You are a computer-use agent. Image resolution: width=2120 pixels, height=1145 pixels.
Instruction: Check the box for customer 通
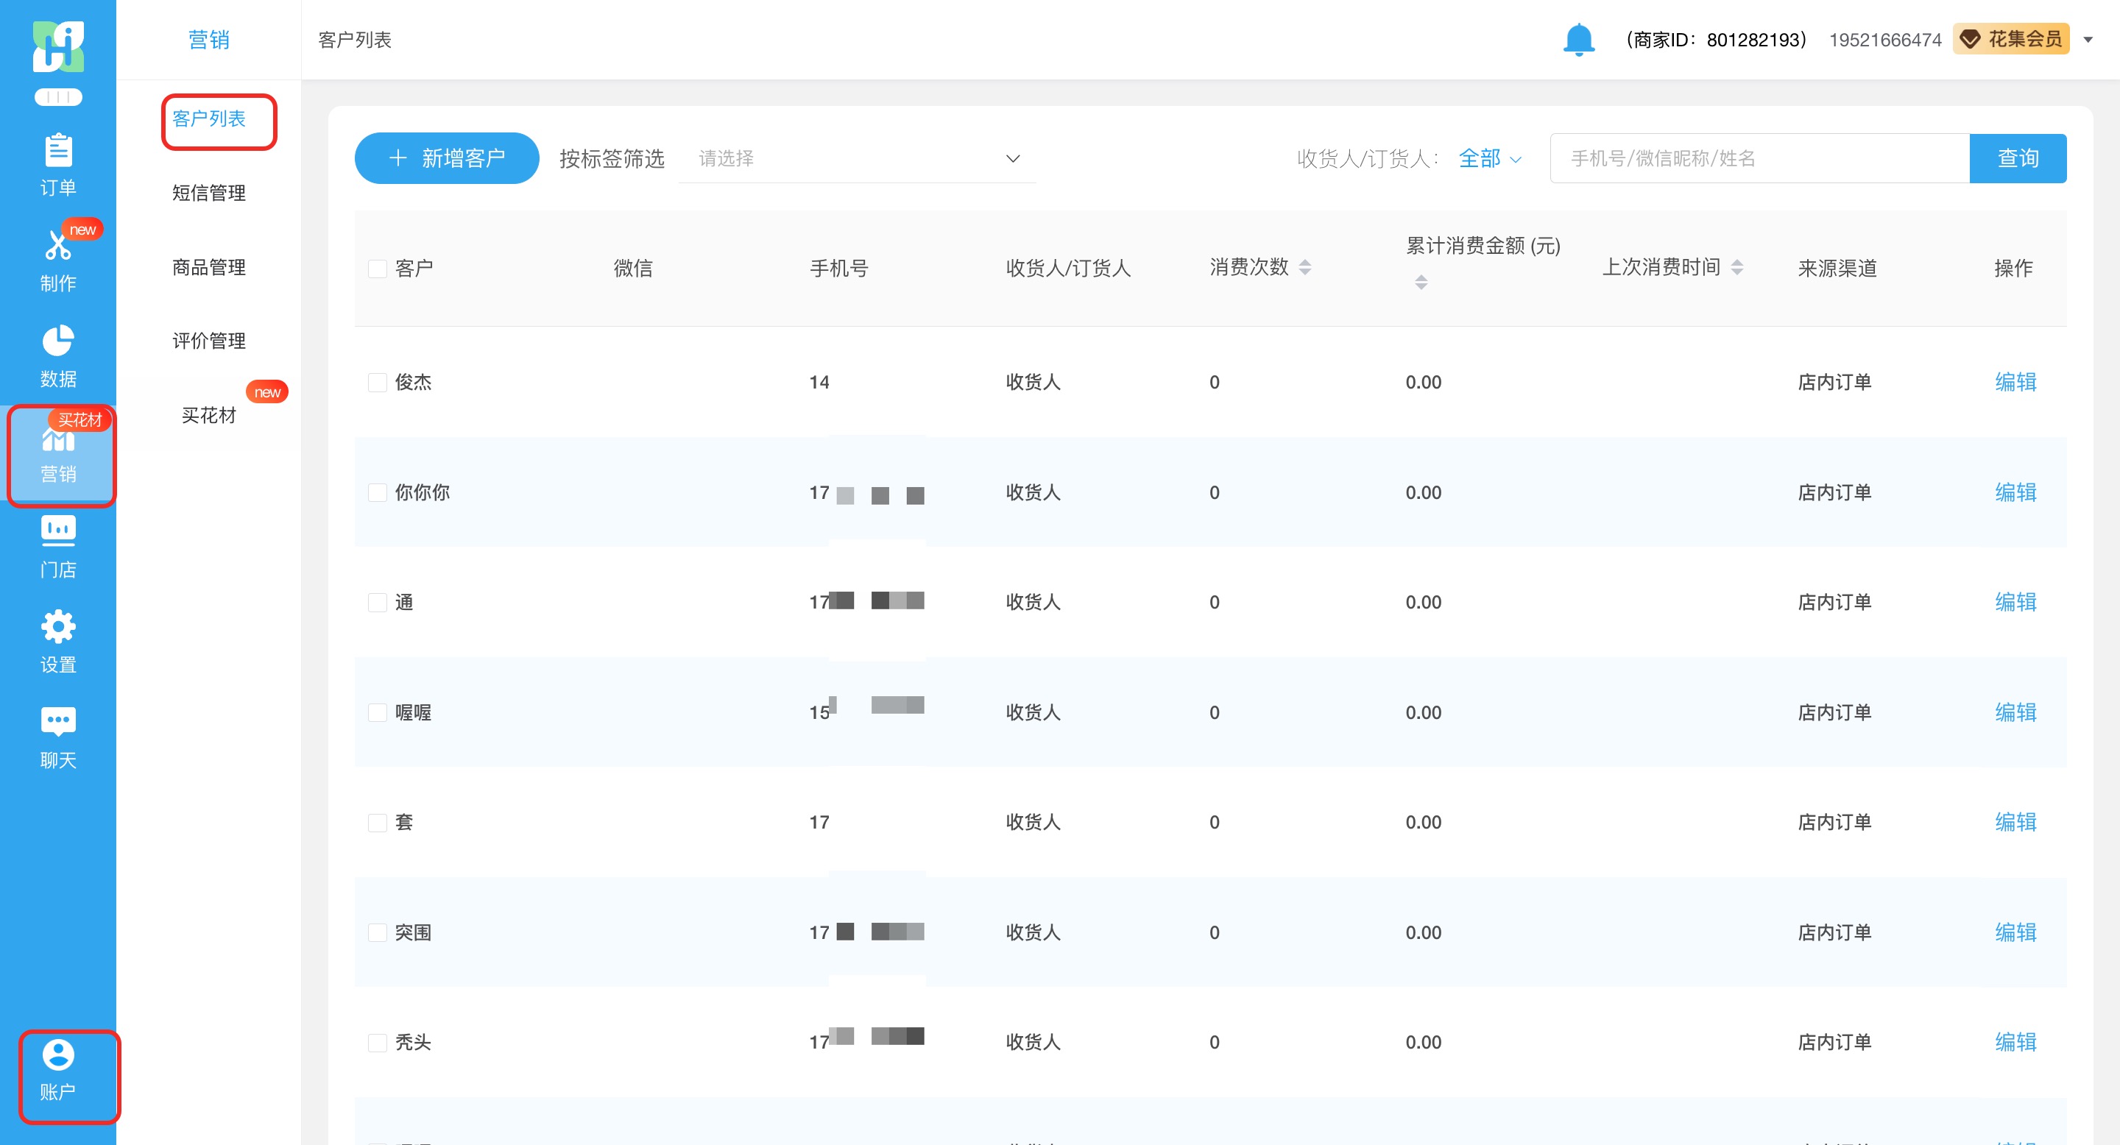click(377, 603)
